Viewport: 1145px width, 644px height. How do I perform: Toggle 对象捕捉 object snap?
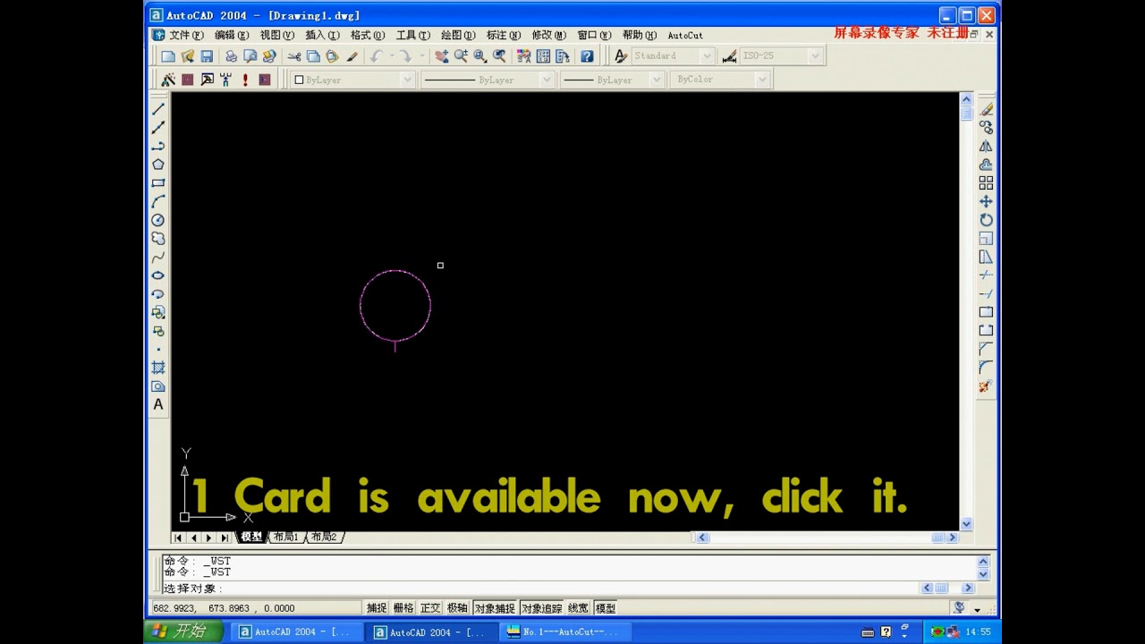(x=495, y=608)
